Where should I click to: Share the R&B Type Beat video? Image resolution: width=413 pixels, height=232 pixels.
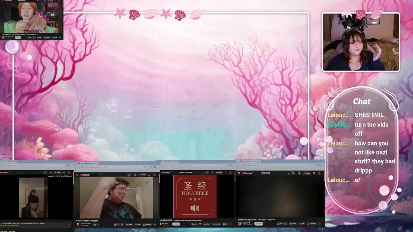click(x=293, y=224)
